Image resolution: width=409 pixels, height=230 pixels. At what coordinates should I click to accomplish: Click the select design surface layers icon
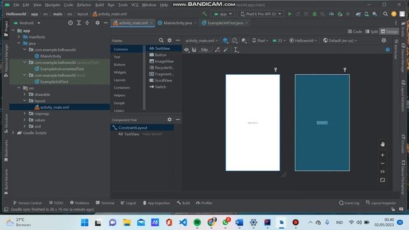pyautogui.click(x=225, y=40)
